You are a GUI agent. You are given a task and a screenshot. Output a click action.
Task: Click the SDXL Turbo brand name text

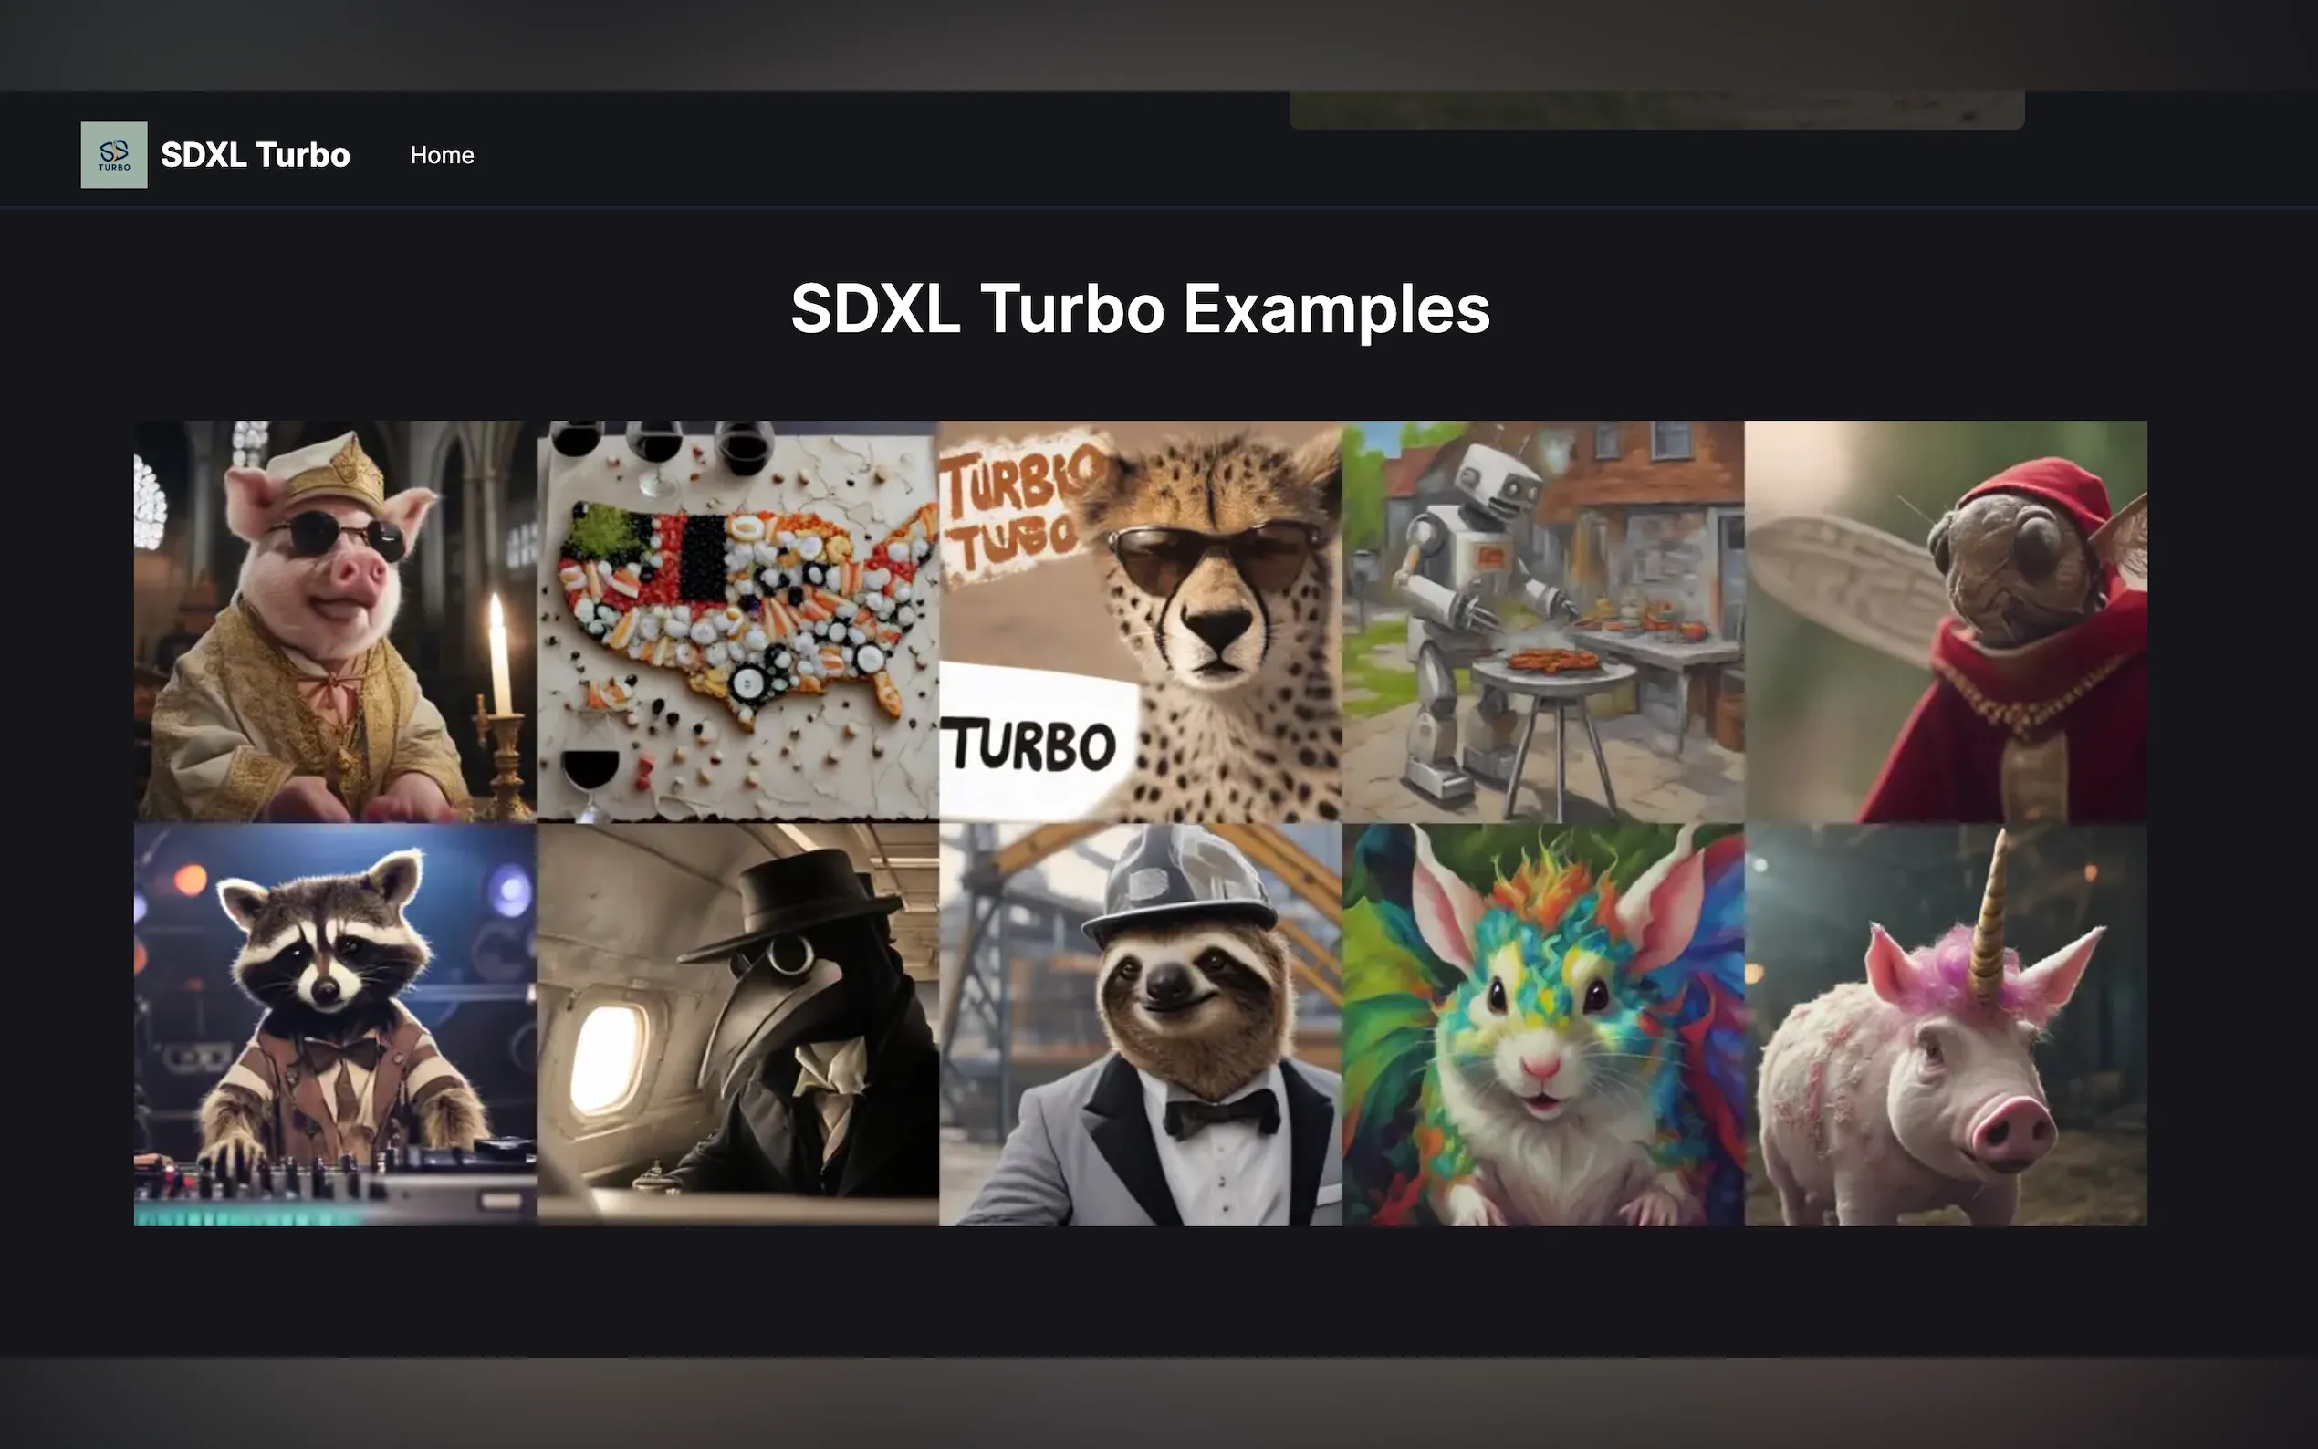(x=253, y=154)
